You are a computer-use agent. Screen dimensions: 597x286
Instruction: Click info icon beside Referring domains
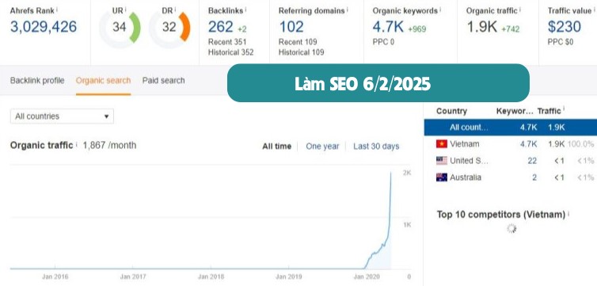[x=348, y=10]
